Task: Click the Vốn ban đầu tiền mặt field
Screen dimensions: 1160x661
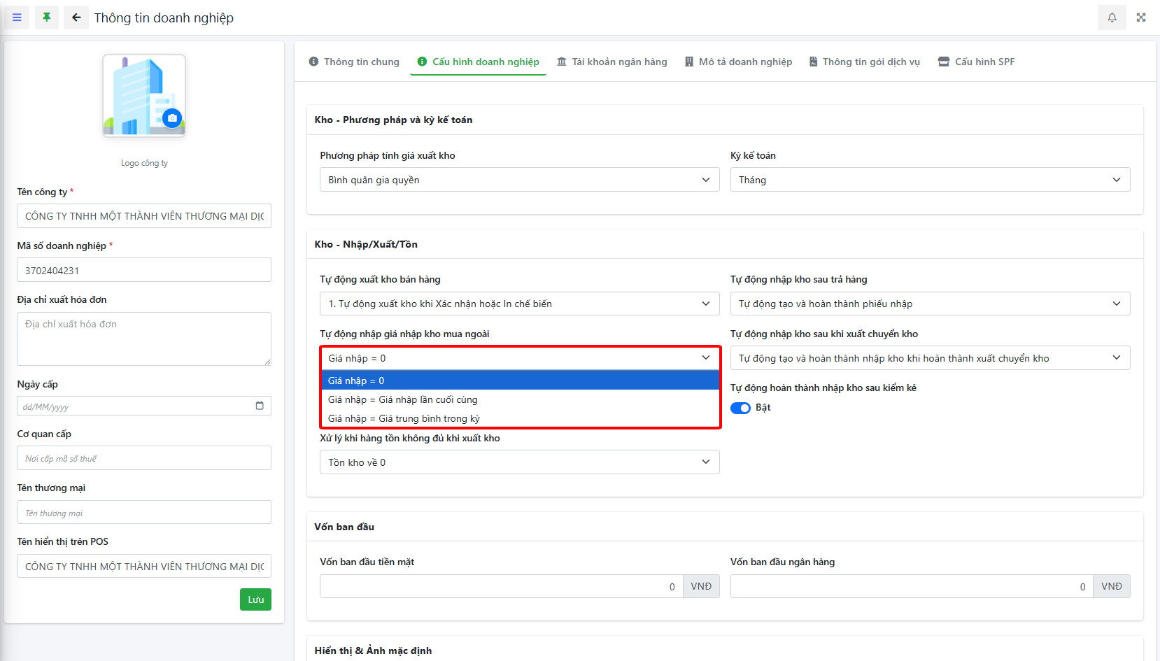Action: click(500, 586)
